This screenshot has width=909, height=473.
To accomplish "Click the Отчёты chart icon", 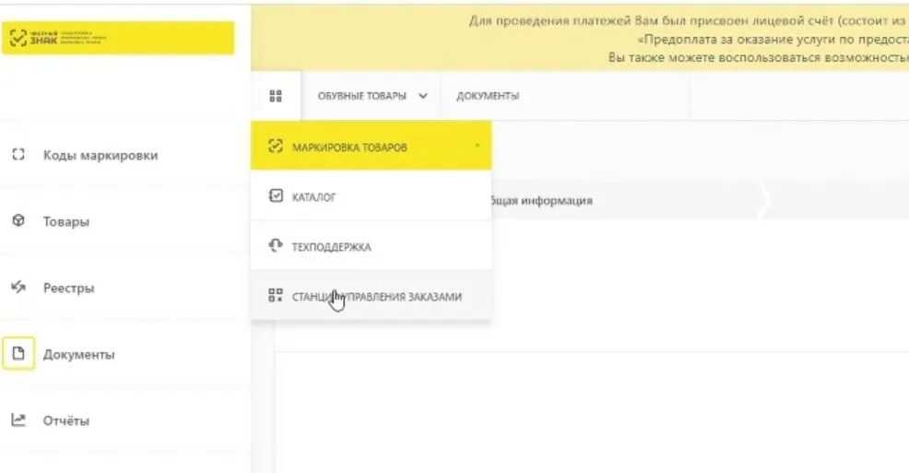I will tap(18, 420).
